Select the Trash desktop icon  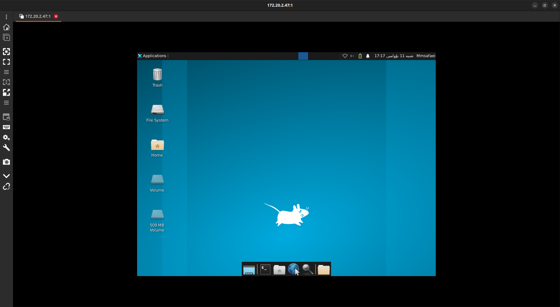(157, 78)
